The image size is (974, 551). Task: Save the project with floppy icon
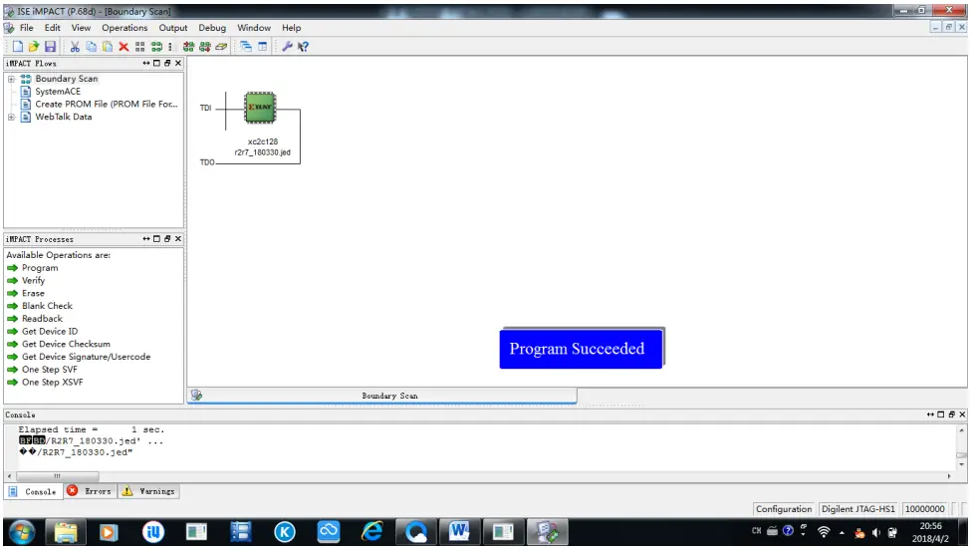point(51,47)
